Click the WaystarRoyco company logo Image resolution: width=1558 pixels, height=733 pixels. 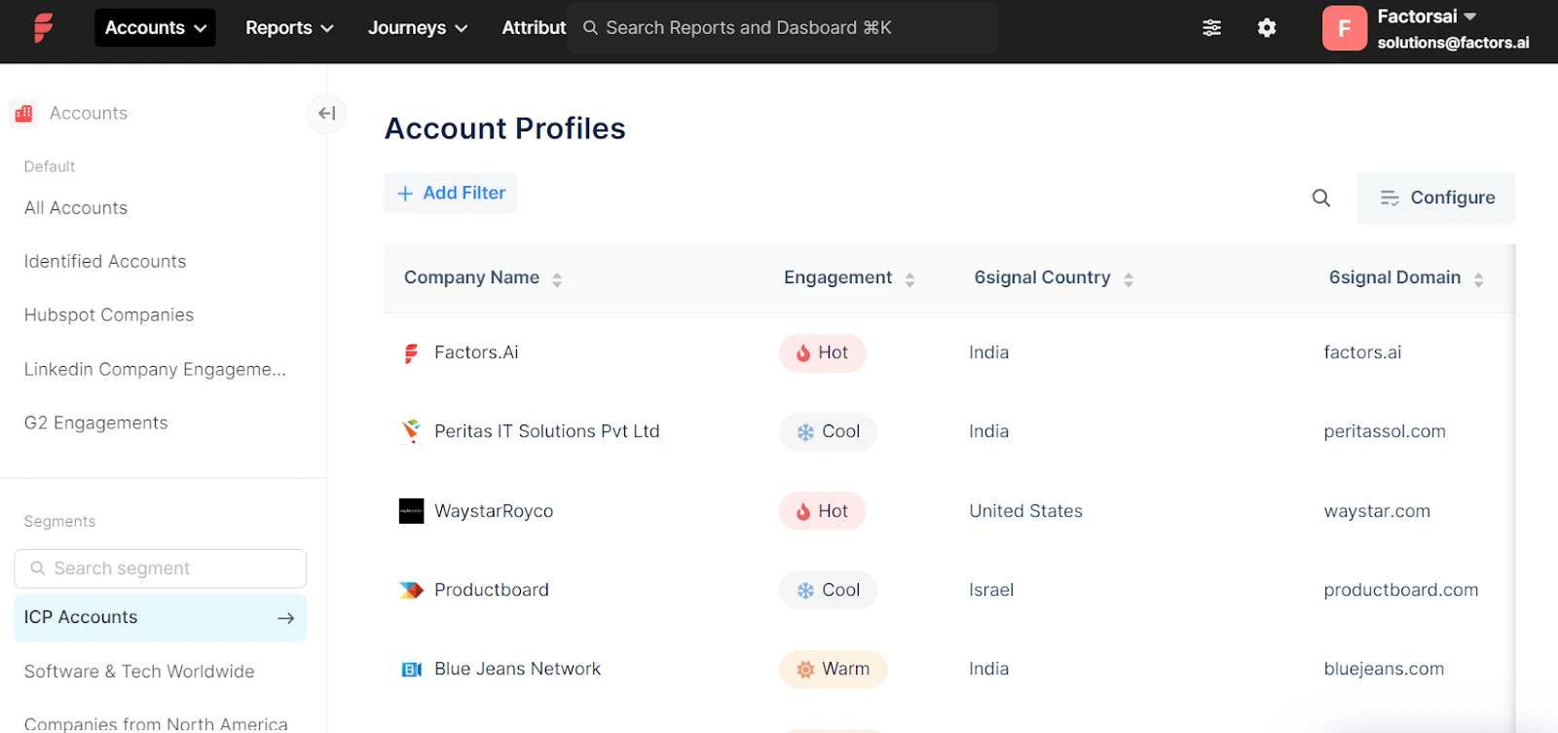click(x=411, y=511)
